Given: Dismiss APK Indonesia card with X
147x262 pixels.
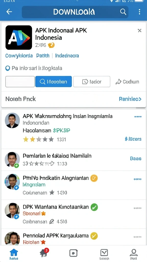Looking at the screenshot, I should 140,30.
